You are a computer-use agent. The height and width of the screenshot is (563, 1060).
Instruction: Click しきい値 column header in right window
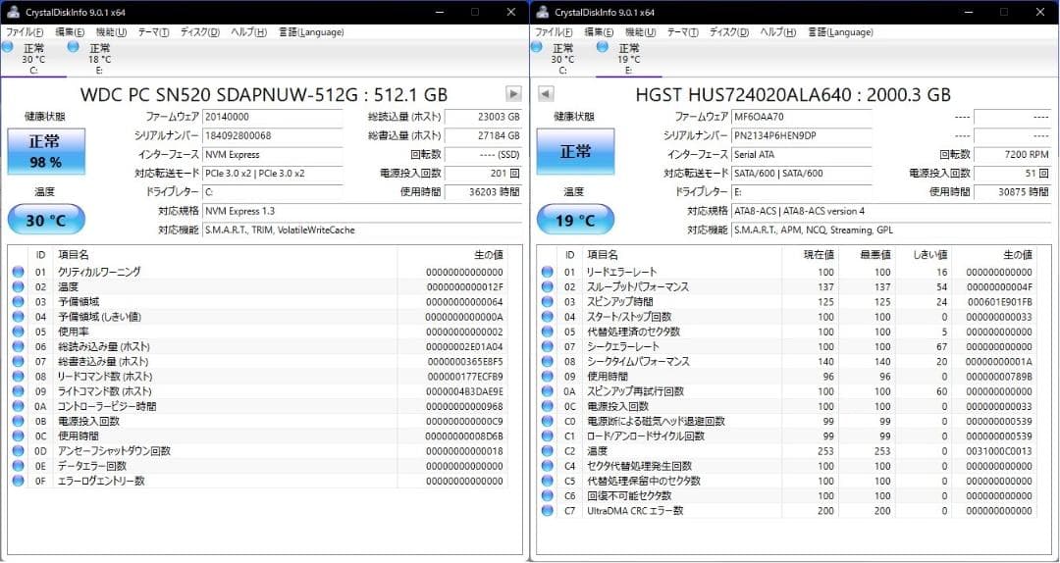point(922,255)
